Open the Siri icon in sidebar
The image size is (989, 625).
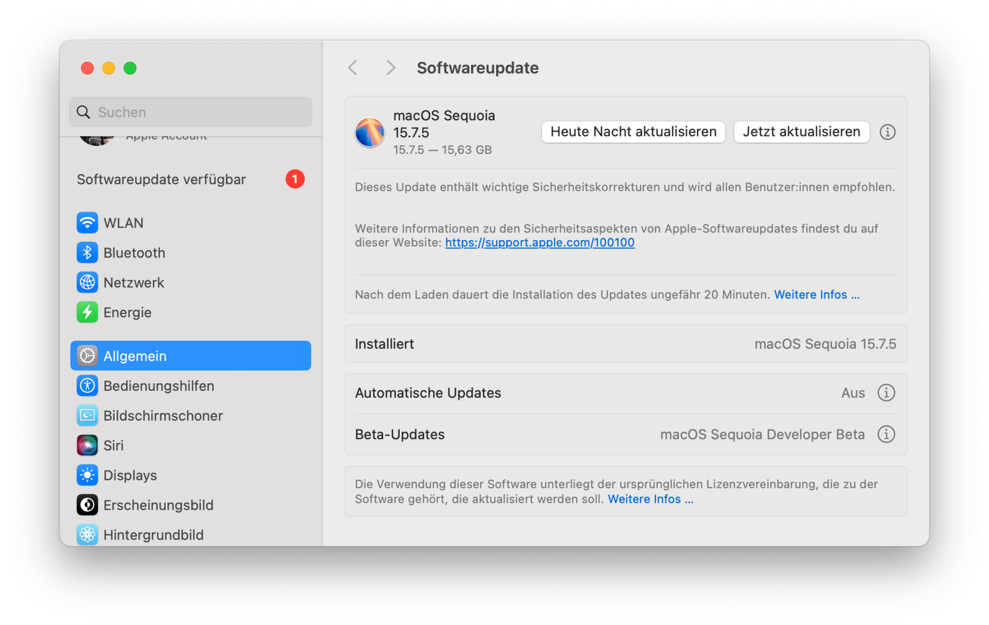coord(87,446)
